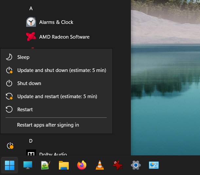The image size is (200, 175).
Task: Open File Explorer from the taskbar
Action: click(x=64, y=166)
